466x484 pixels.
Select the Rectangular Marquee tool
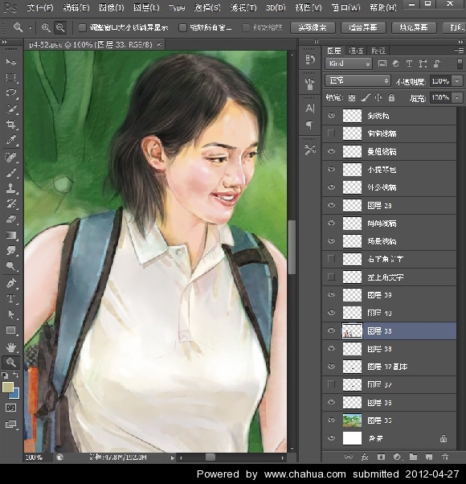[x=10, y=77]
